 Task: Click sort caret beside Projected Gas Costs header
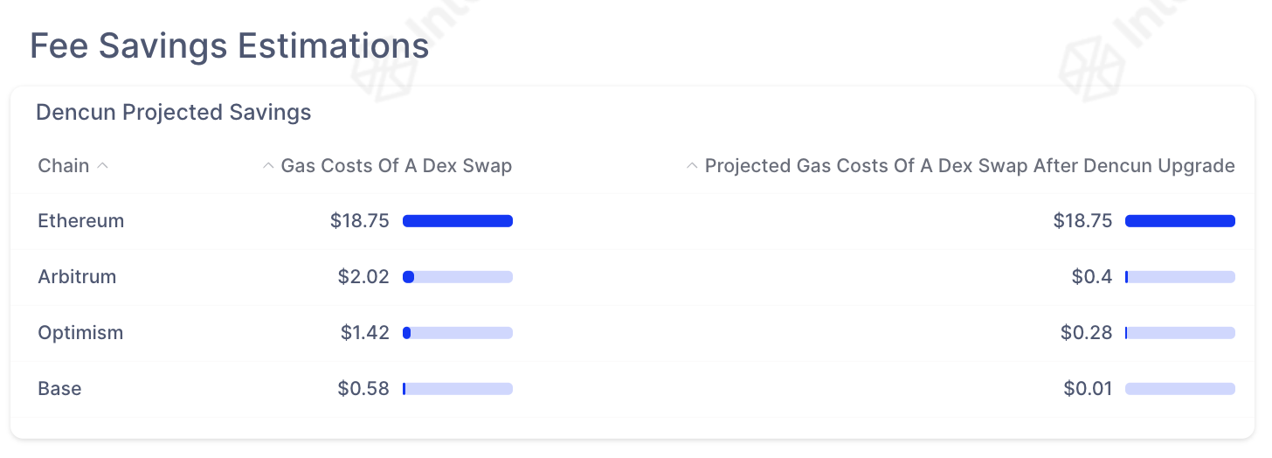click(x=692, y=165)
